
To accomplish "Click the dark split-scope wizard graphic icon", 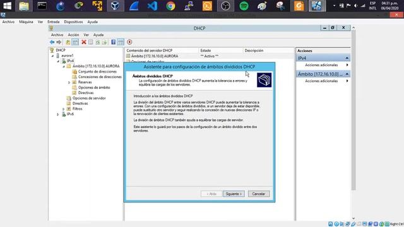I will [264, 80].
